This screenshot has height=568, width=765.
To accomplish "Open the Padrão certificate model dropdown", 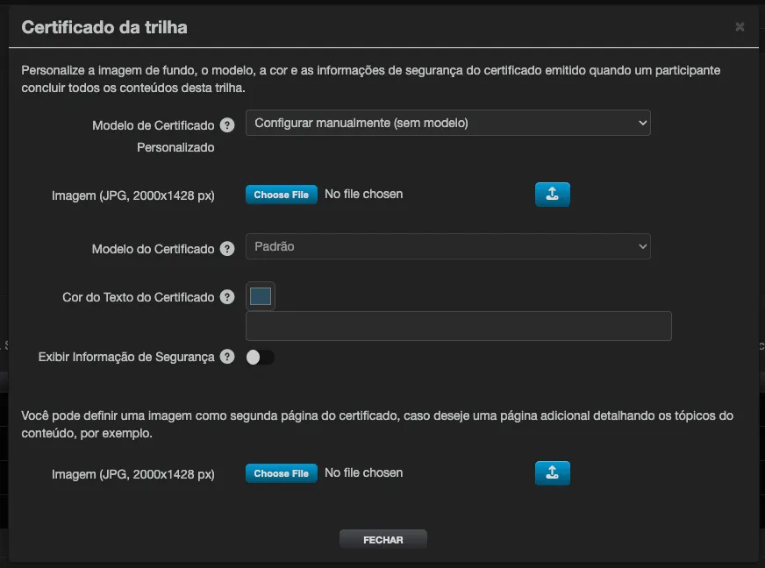I will (448, 246).
